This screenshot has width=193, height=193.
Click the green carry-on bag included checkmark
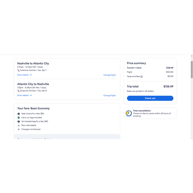coord(18,118)
